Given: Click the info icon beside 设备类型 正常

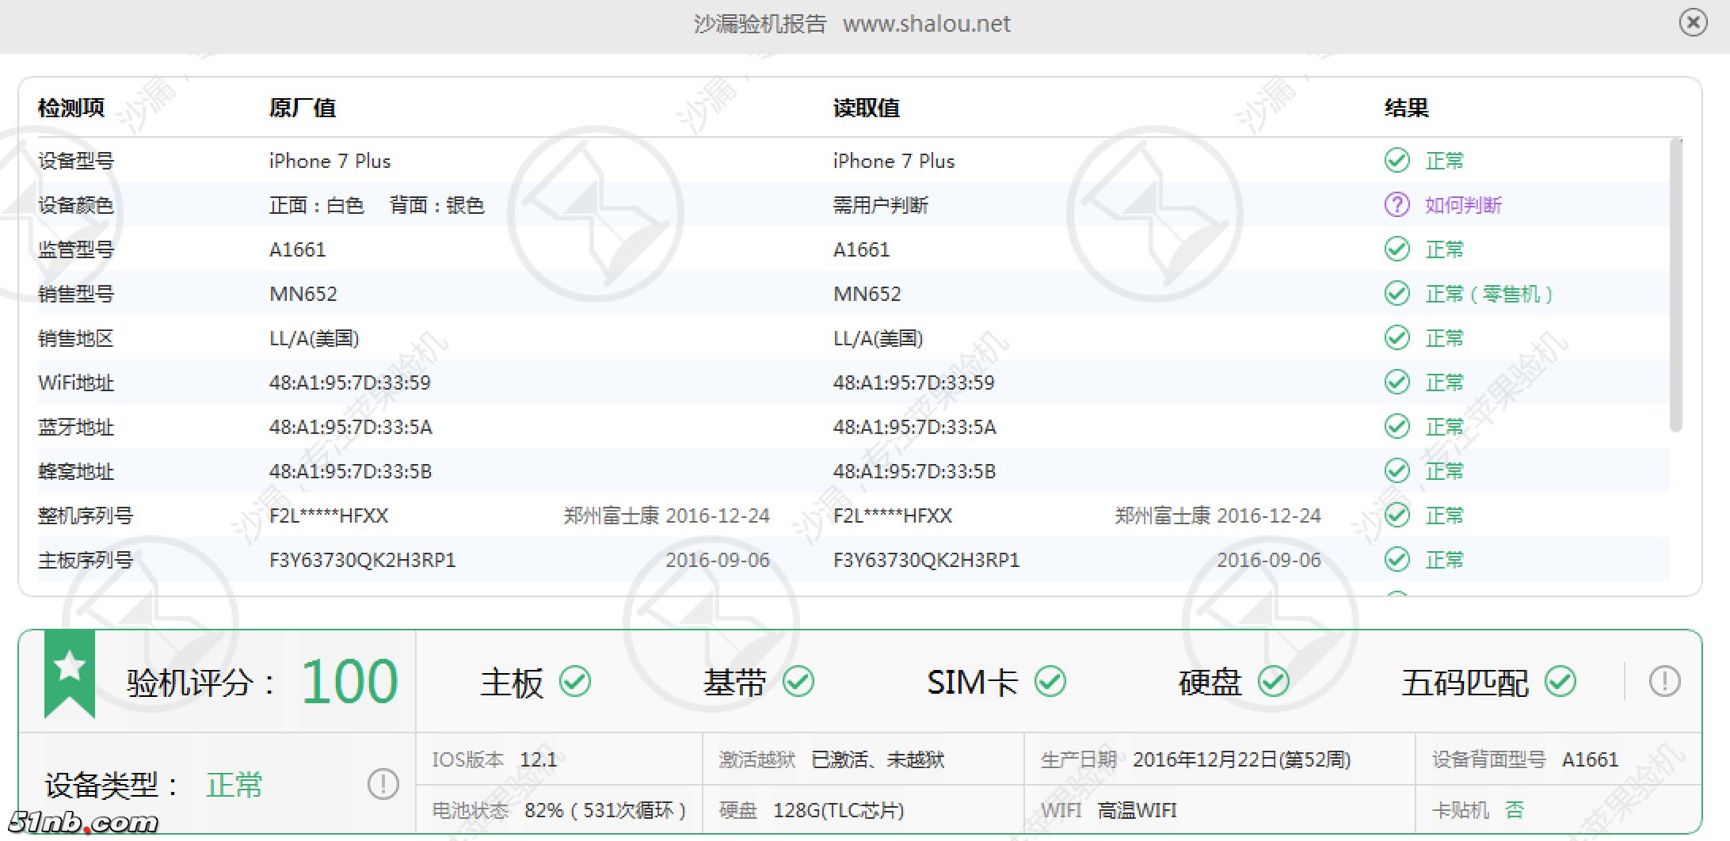Looking at the screenshot, I should pyautogui.click(x=383, y=785).
